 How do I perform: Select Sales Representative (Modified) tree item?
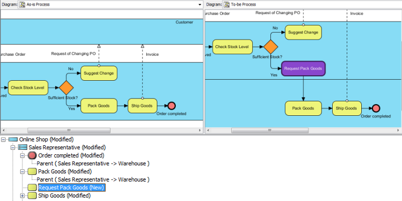pos(67,148)
